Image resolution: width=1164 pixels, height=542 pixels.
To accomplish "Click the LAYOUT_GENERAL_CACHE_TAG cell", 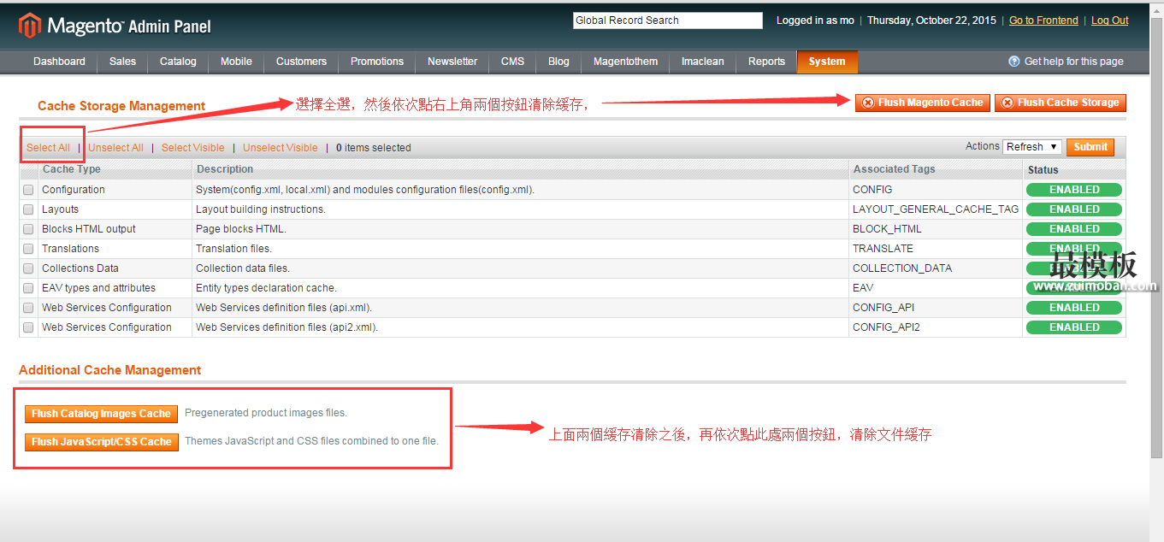I will point(936,209).
